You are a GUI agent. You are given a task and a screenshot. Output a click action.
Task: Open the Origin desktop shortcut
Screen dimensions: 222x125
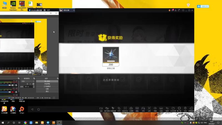[22, 110]
